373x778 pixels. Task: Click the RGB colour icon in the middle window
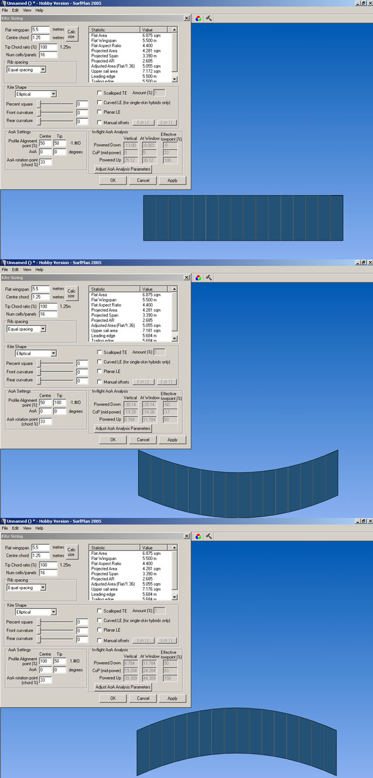198,277
